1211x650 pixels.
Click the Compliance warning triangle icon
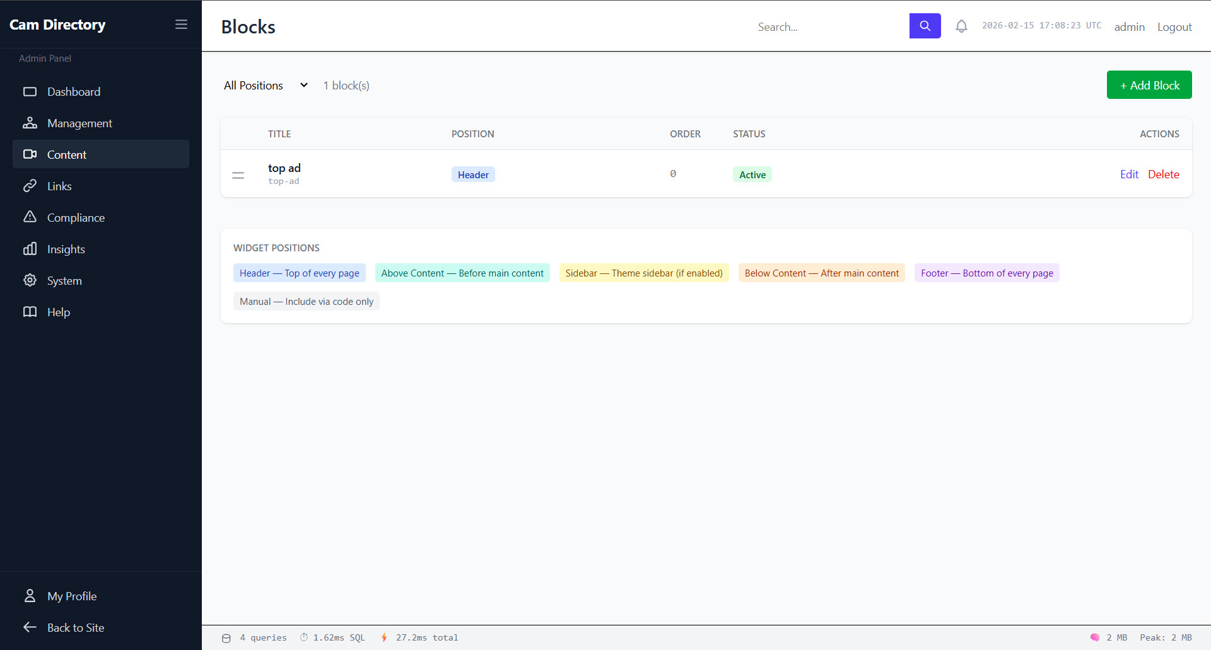click(30, 217)
